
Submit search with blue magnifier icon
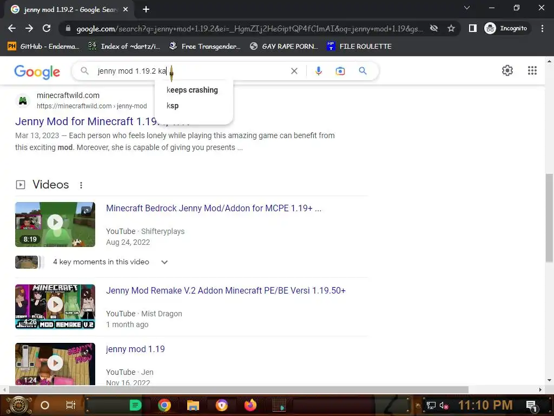[x=362, y=71]
